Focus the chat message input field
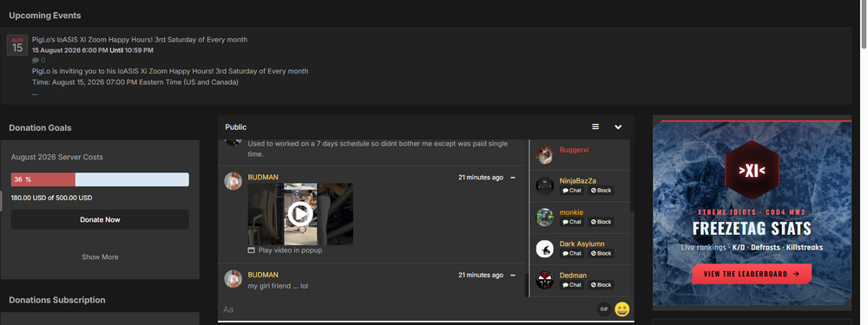The image size is (868, 325). pyautogui.click(x=407, y=309)
